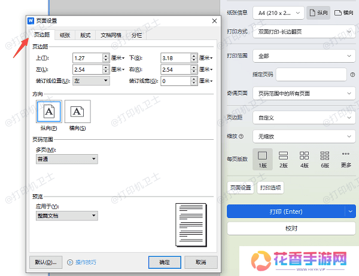Click the 操作技巧 play icon

[x=70, y=262]
